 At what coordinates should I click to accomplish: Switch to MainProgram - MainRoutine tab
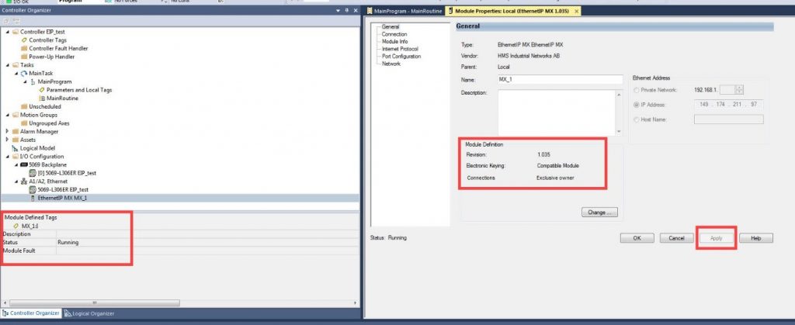pos(404,11)
